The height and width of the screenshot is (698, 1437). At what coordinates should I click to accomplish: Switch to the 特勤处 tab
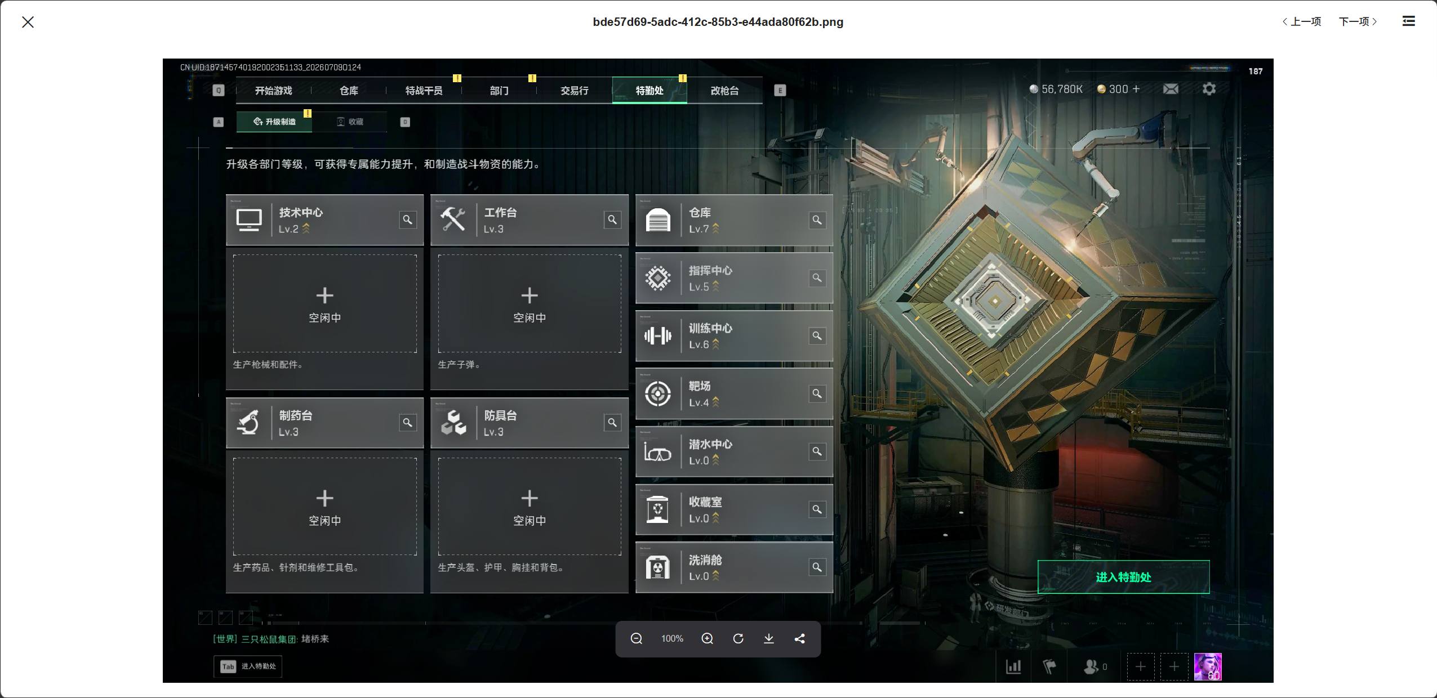point(649,91)
